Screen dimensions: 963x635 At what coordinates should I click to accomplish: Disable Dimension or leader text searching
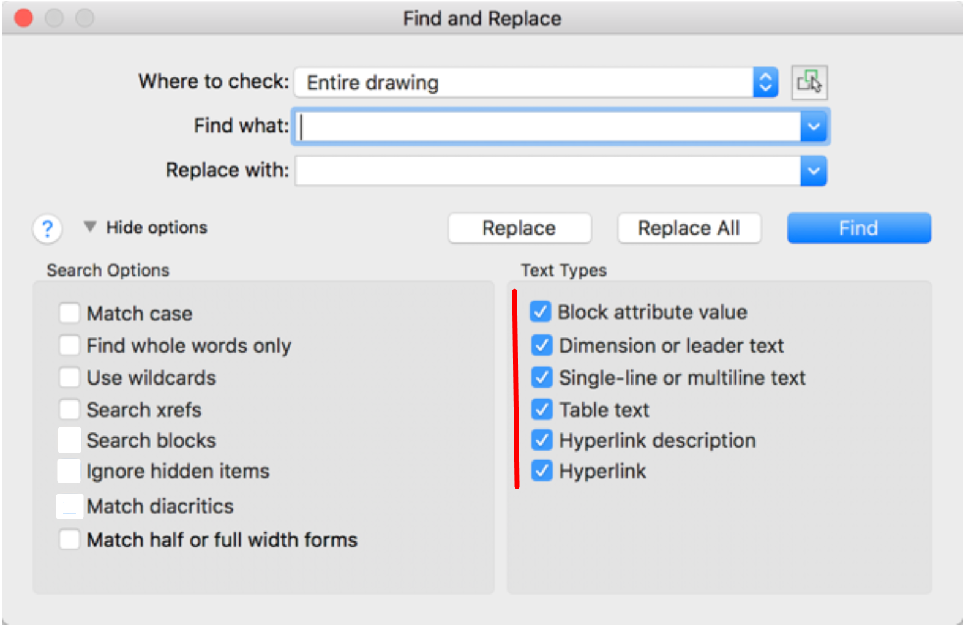(x=541, y=345)
